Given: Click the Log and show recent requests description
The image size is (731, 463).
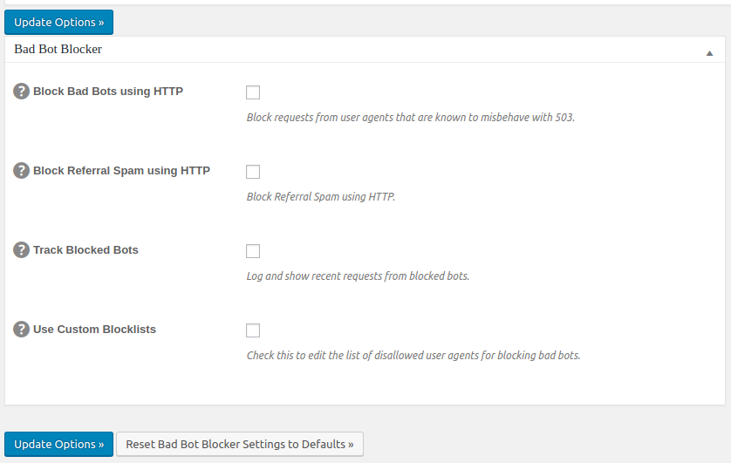Looking at the screenshot, I should point(358,276).
